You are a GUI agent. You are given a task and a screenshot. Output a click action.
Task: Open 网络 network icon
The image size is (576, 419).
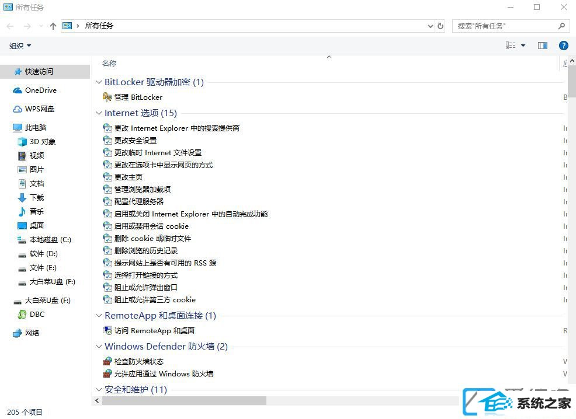click(x=18, y=333)
